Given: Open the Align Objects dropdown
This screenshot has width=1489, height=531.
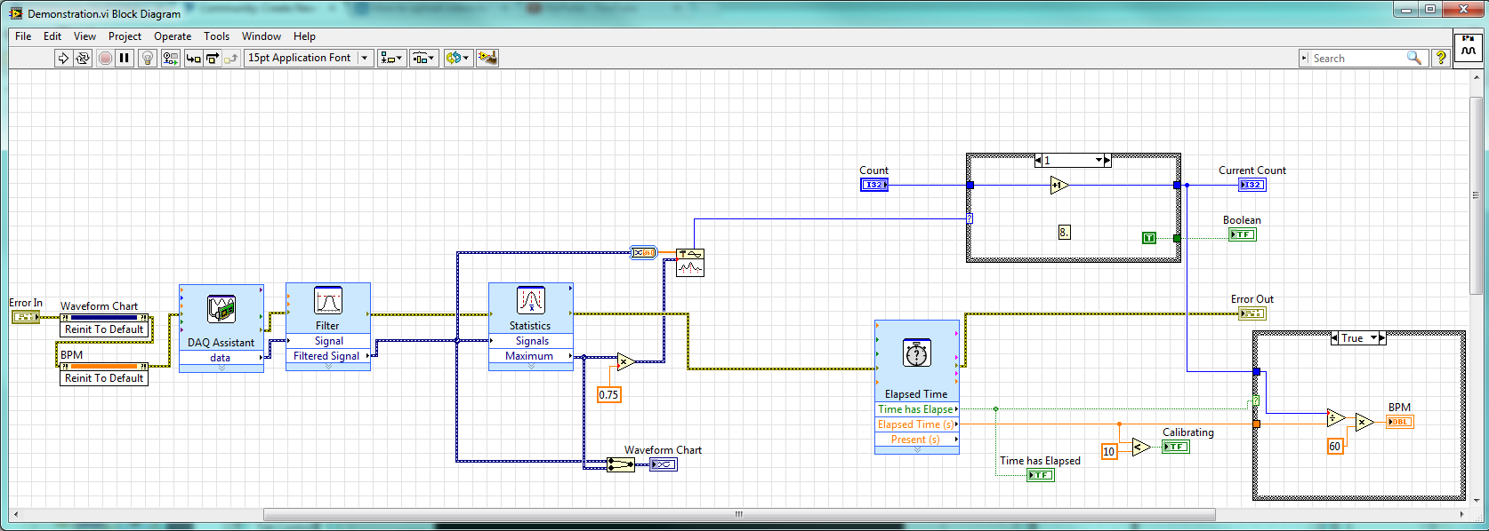Looking at the screenshot, I should (391, 58).
